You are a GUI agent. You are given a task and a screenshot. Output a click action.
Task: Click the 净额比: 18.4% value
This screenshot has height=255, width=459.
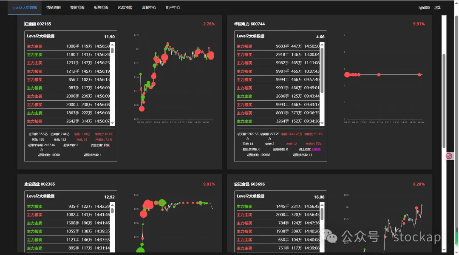104,134
